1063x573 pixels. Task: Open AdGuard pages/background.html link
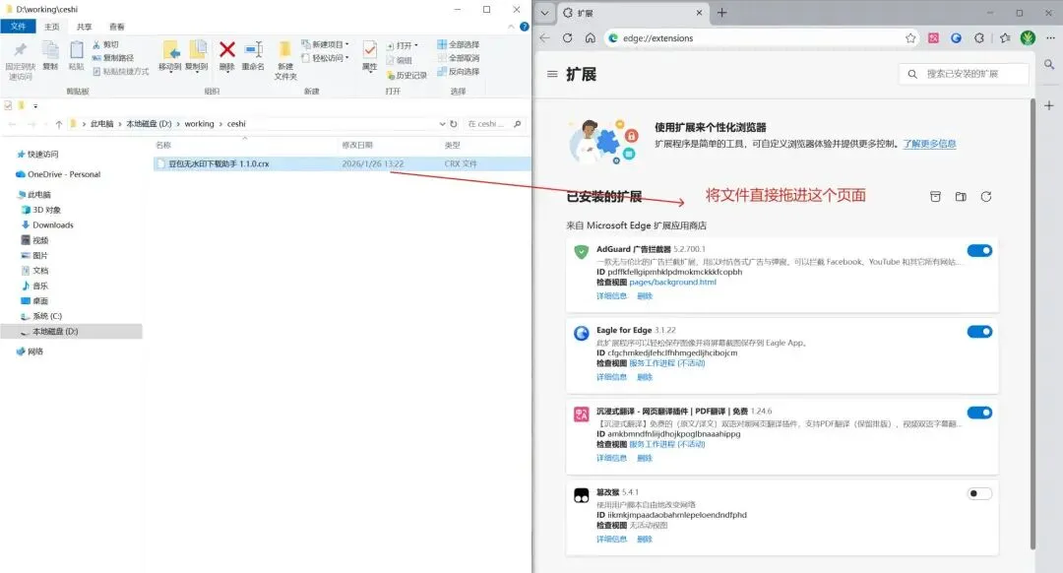point(672,283)
